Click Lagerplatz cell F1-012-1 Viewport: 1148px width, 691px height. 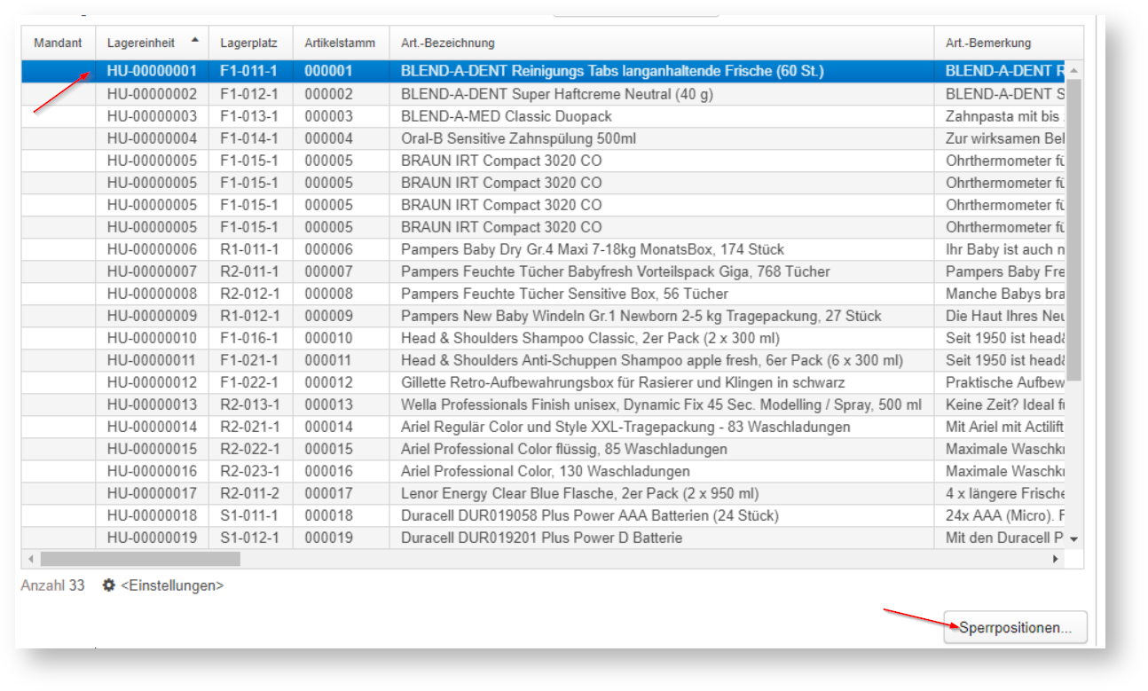click(249, 94)
